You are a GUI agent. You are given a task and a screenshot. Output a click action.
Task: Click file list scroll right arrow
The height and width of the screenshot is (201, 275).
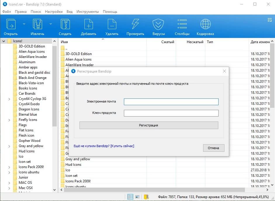coord(267,190)
